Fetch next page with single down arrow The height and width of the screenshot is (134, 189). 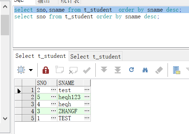104,69
